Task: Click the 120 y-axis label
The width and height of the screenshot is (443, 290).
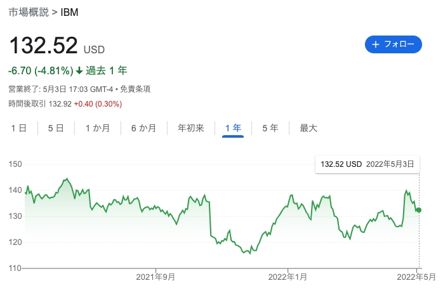Action: click(x=15, y=242)
